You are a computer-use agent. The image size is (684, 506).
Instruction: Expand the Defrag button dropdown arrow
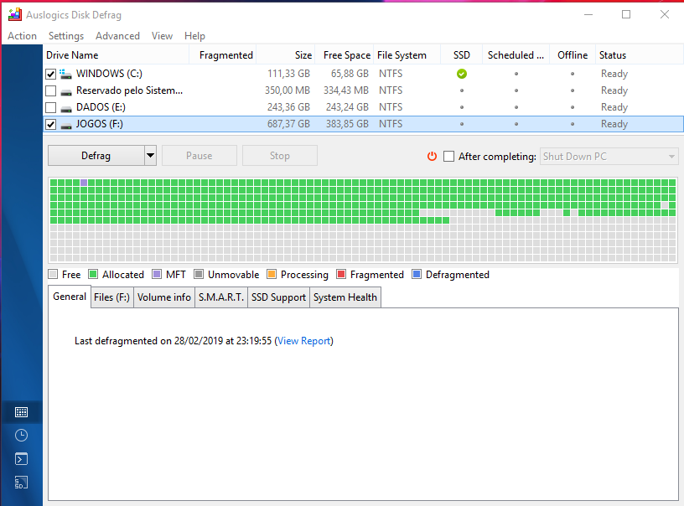pyautogui.click(x=150, y=156)
